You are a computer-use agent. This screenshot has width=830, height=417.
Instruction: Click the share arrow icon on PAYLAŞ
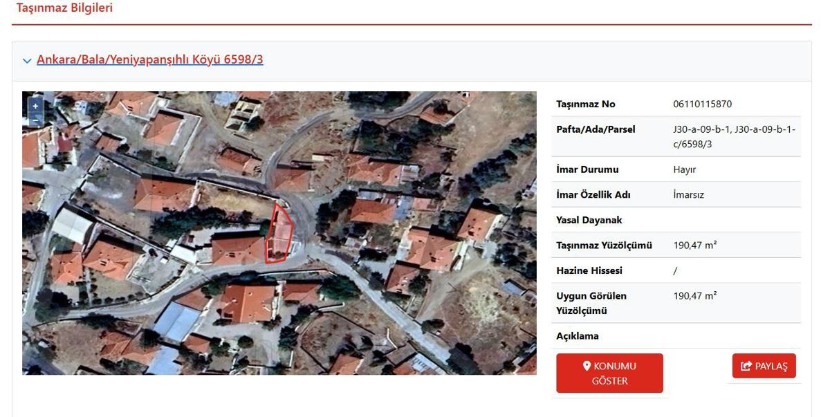click(x=746, y=367)
